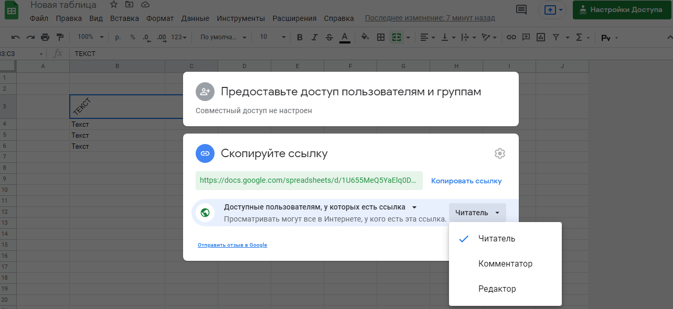Open the font size dropdown showing 10
Viewport: 673px width, 309px height.
(272, 37)
